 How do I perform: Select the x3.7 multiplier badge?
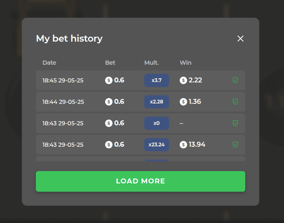click(x=157, y=80)
